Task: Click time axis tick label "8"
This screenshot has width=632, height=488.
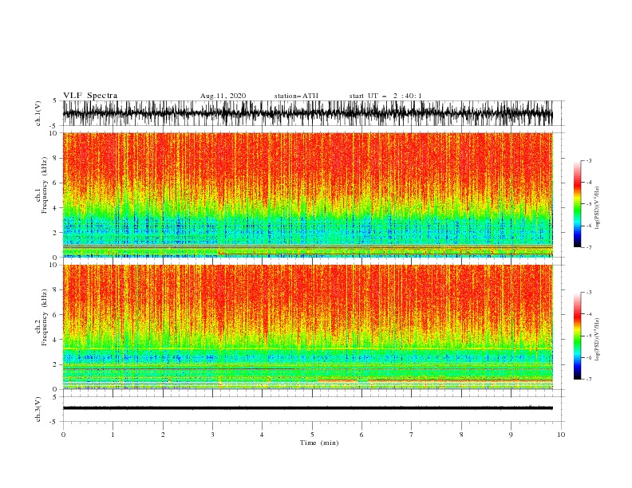Action: (461, 435)
